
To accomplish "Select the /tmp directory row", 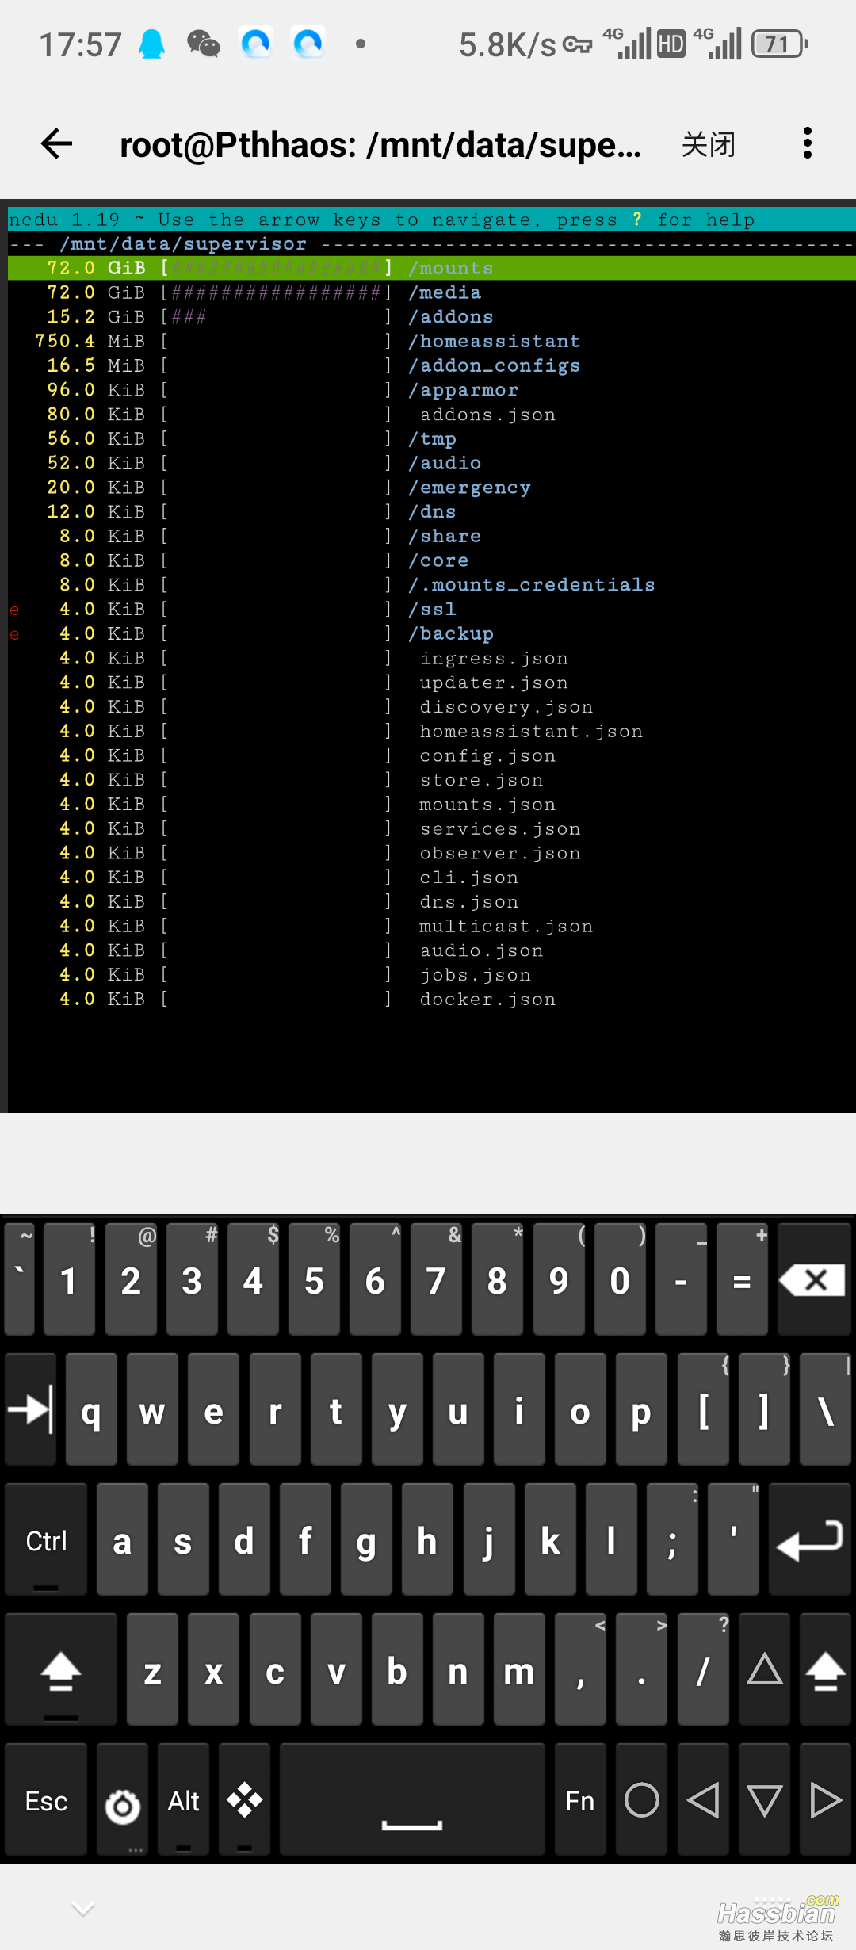I will coord(432,438).
